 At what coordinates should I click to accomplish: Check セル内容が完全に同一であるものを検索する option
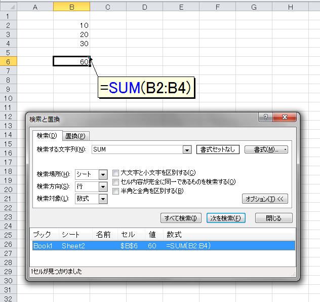(115, 182)
